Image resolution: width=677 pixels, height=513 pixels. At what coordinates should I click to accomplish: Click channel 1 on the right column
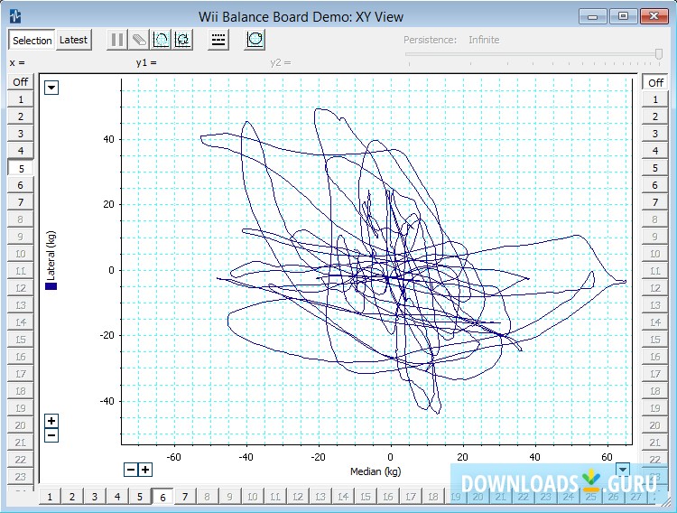pos(655,99)
